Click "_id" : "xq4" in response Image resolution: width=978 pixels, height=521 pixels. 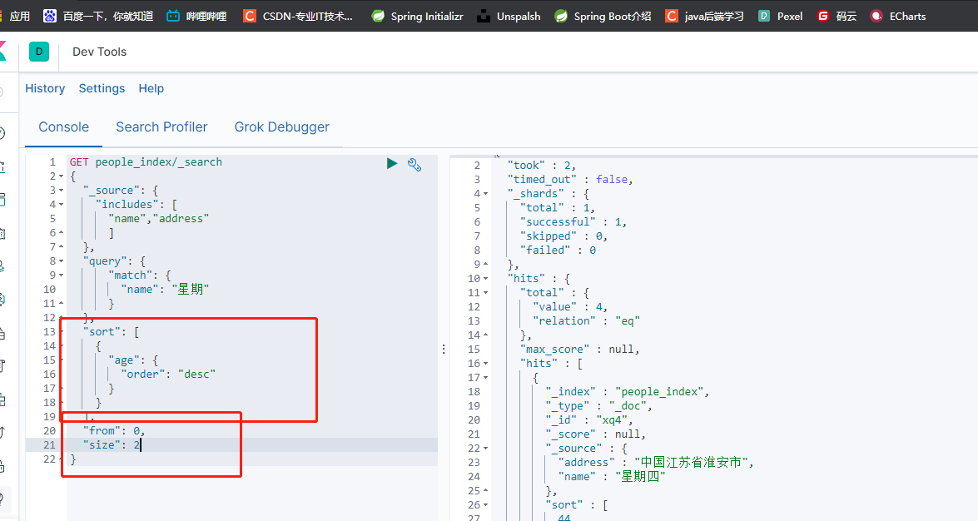pyautogui.click(x=589, y=420)
